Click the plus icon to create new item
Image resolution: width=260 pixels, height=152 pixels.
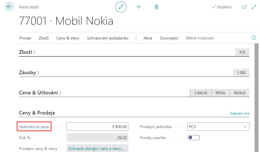pyautogui.click(x=139, y=7)
